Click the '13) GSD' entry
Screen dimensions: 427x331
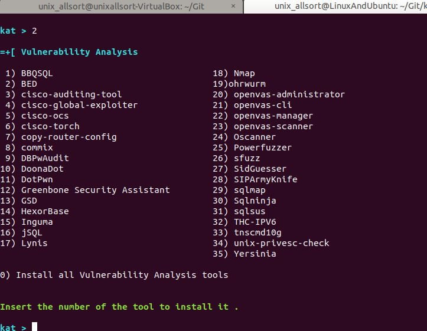point(18,201)
